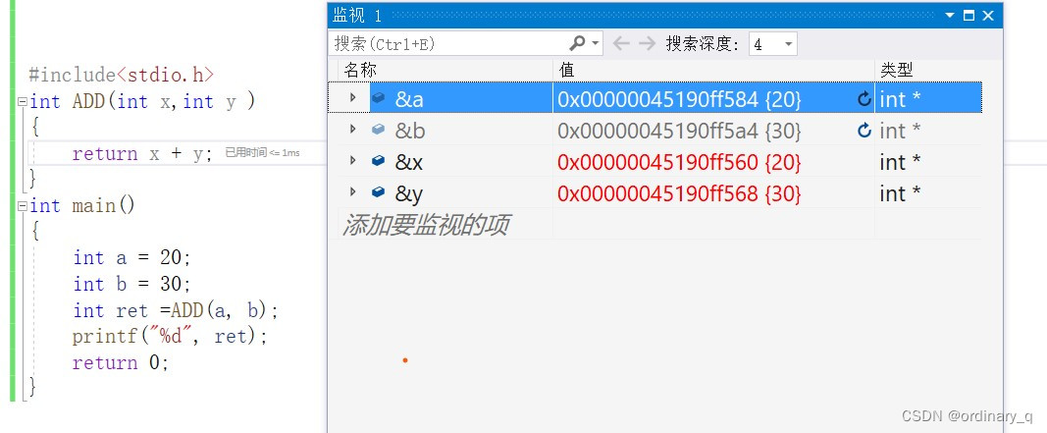Open the search depth combo box showing 4

click(x=773, y=44)
